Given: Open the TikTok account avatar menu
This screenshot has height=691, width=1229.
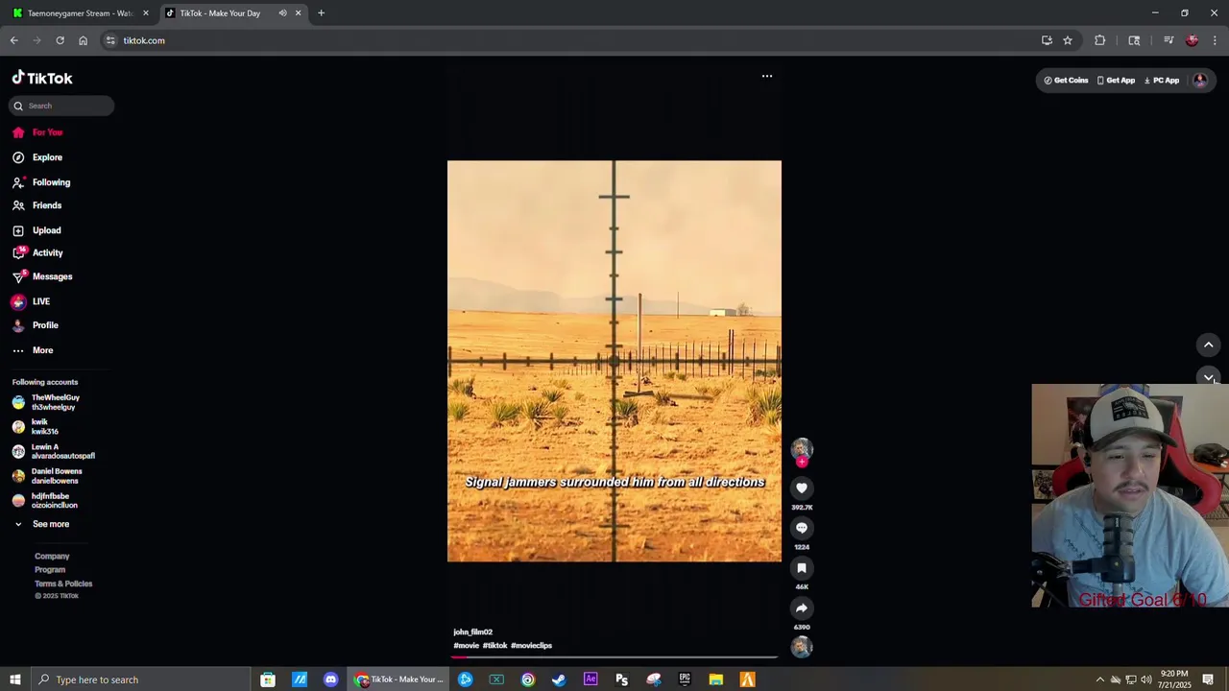Looking at the screenshot, I should 1200,81.
